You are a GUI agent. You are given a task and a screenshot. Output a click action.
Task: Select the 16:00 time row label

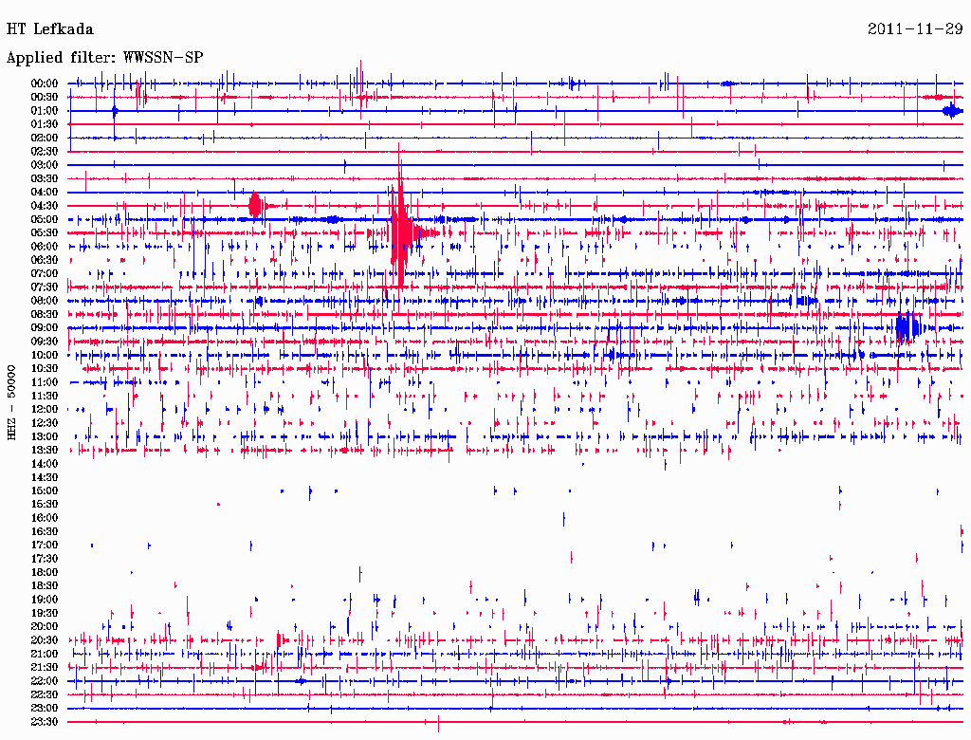45,518
